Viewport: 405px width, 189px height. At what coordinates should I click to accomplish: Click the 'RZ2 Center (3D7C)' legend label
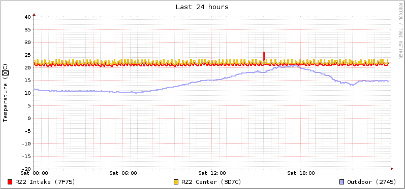[x=211, y=182]
